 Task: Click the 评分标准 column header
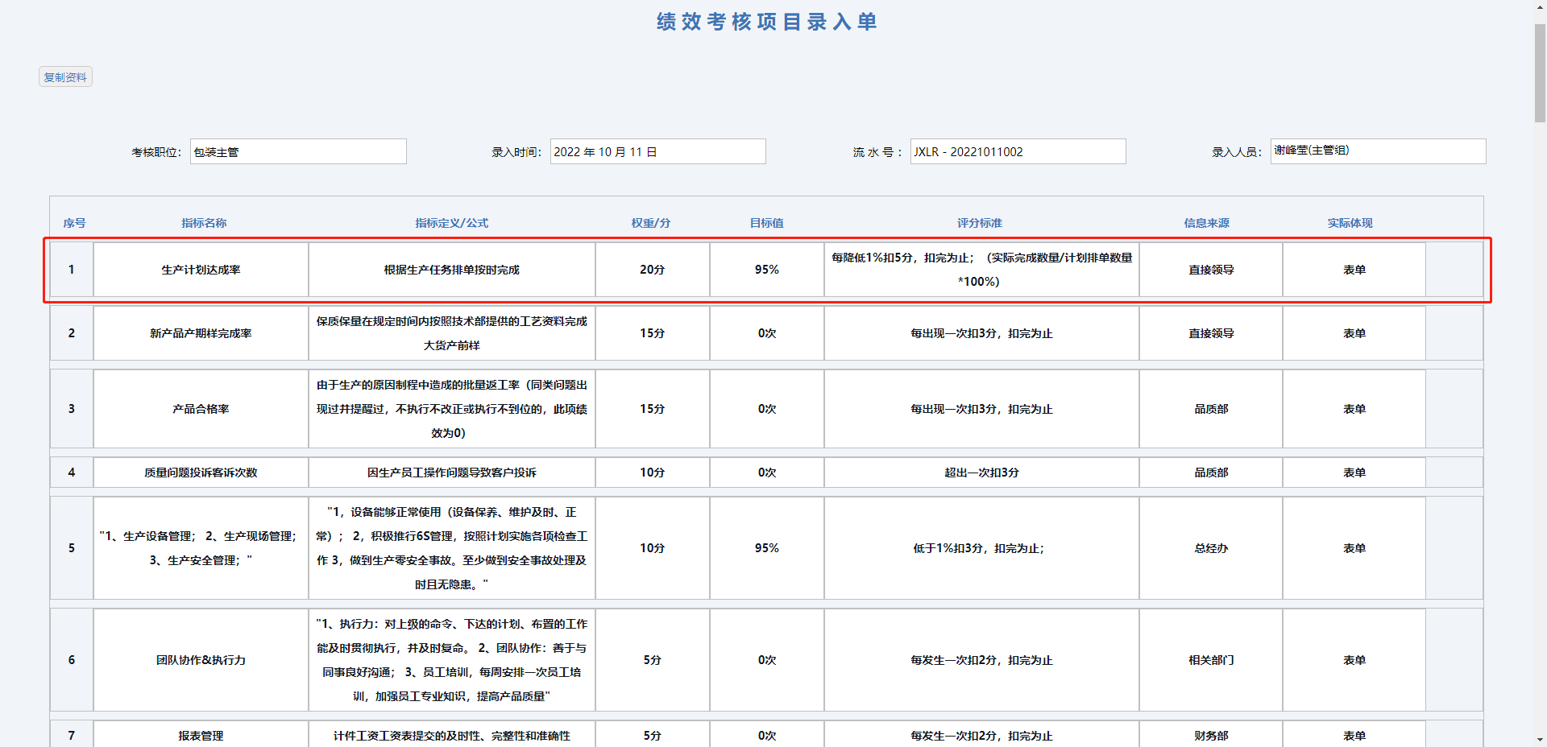(x=980, y=223)
